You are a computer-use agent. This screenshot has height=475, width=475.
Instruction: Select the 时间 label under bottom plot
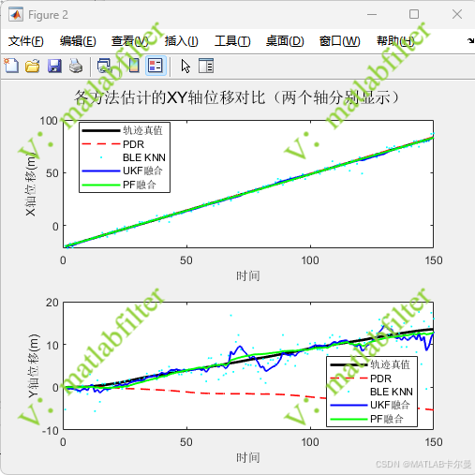(x=248, y=457)
